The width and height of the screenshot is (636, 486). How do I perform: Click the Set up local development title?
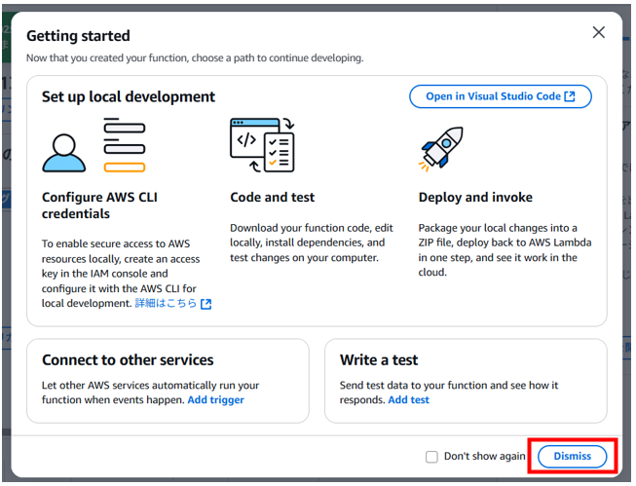coord(129,97)
